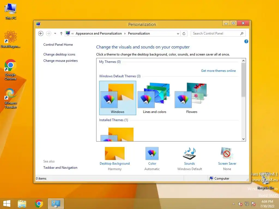Click the Windows Default Themes (3) heading
279x209 pixels.
[x=120, y=76]
